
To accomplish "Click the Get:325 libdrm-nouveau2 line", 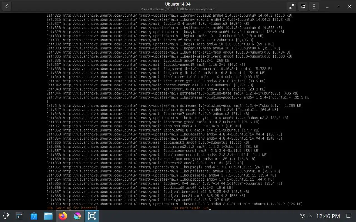I will (169, 15).
